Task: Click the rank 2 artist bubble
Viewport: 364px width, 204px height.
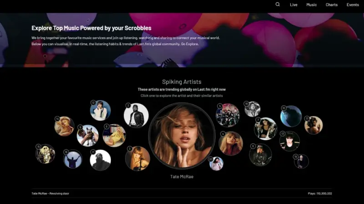Action: pos(136,116)
